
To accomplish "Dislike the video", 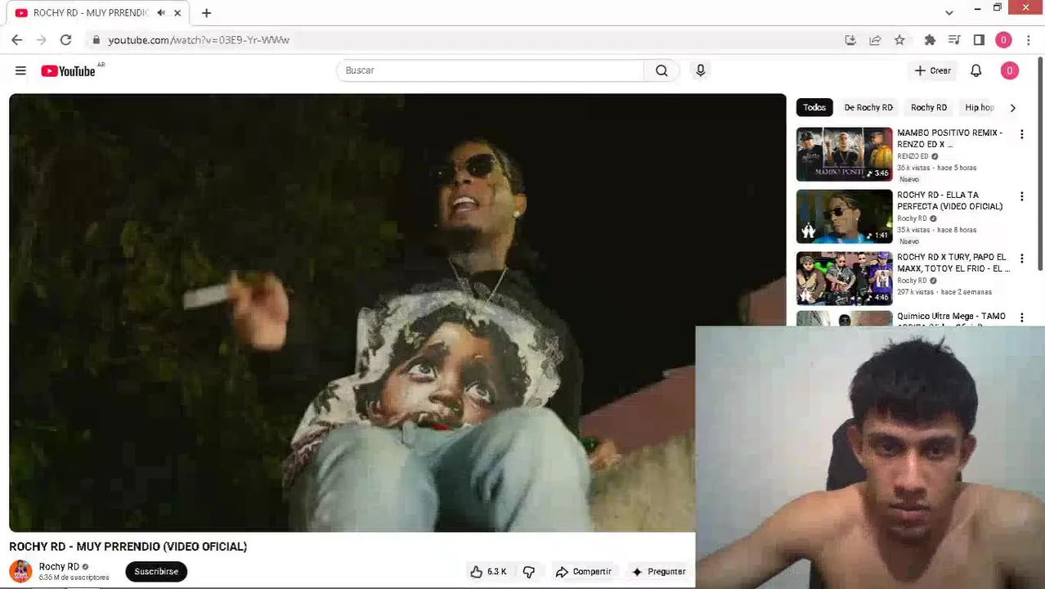I will pyautogui.click(x=529, y=571).
